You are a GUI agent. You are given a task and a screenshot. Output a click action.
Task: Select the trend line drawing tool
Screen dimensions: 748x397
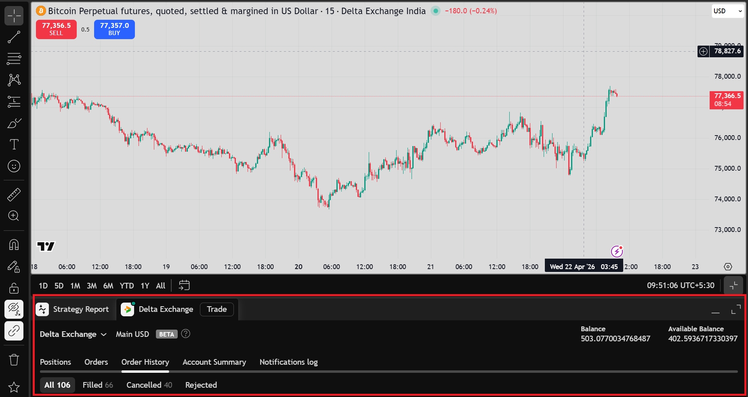click(14, 37)
